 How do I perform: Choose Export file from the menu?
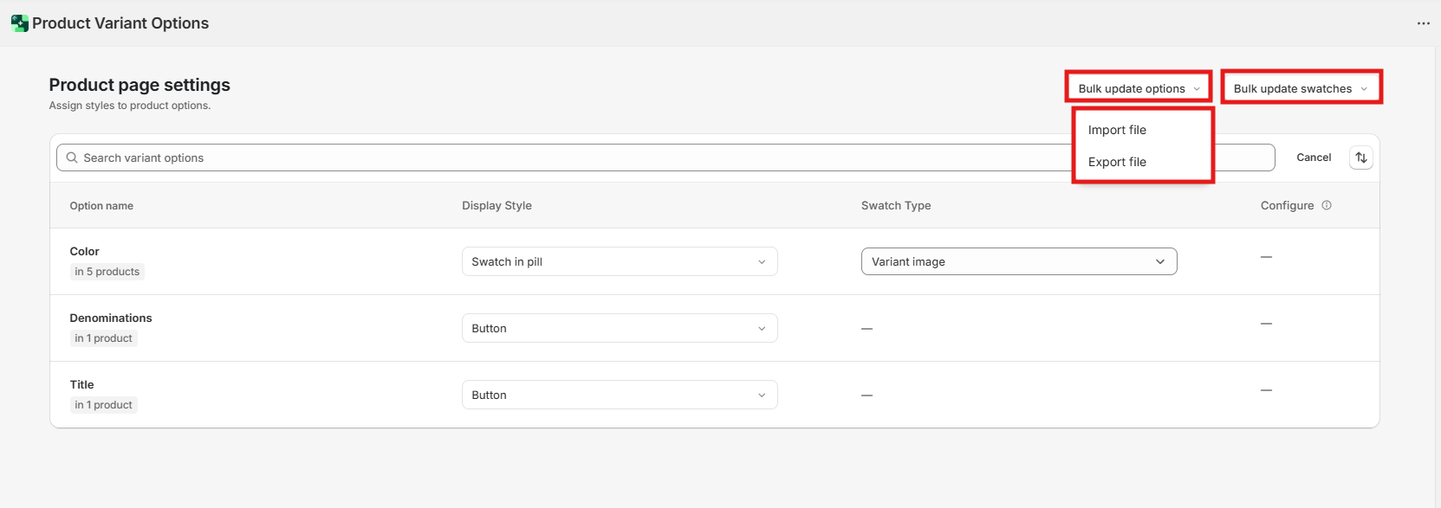point(1117,162)
